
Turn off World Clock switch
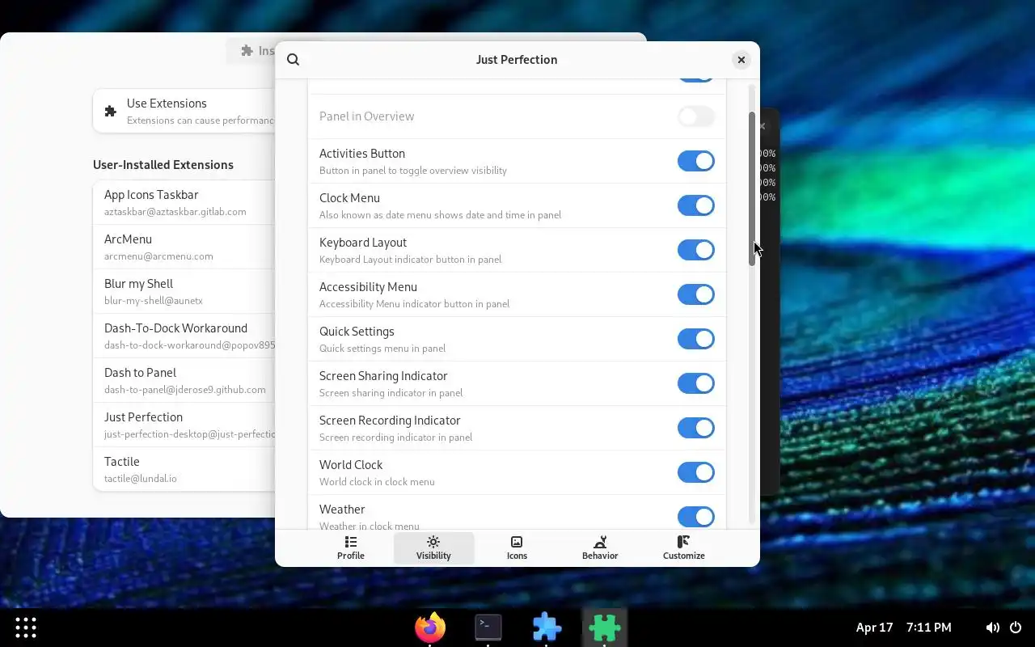click(696, 472)
